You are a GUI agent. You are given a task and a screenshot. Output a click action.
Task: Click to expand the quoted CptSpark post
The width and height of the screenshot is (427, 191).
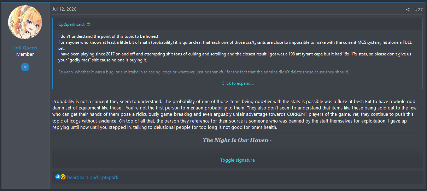[x=238, y=83]
